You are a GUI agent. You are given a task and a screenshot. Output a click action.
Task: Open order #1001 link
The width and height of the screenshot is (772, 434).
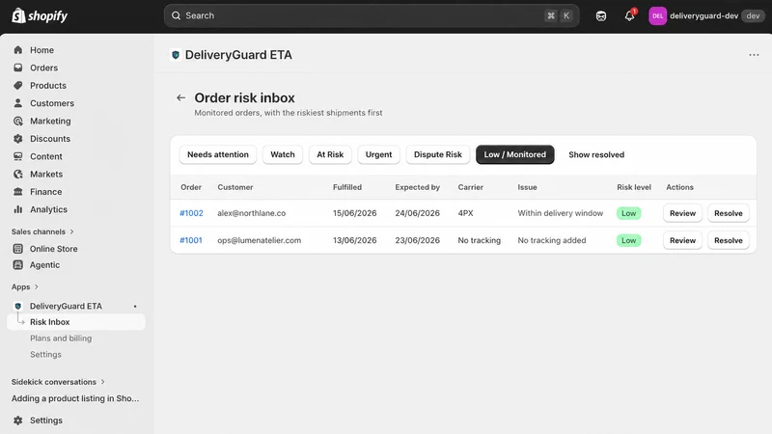190,240
